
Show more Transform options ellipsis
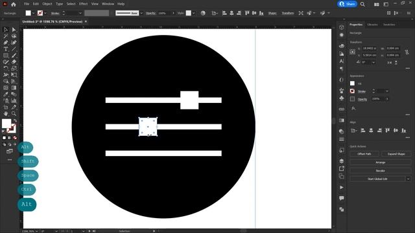(408, 69)
